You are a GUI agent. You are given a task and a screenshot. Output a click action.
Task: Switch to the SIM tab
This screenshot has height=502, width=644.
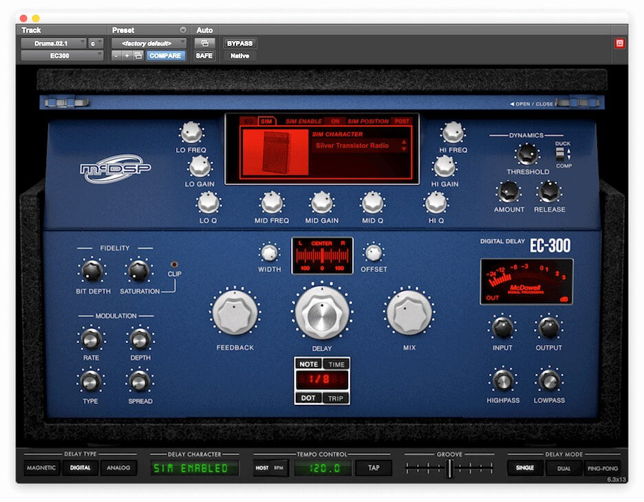tap(266, 121)
